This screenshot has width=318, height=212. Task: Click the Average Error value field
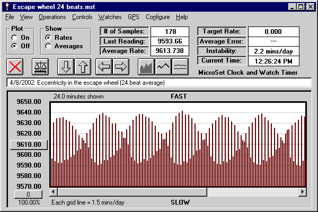point(273,41)
